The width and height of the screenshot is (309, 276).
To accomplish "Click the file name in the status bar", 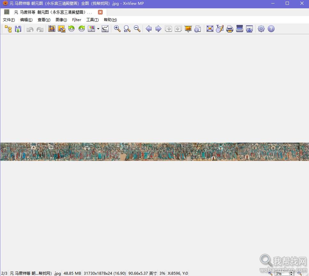I will point(35,273).
